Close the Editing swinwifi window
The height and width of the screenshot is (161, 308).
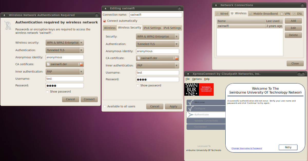[x=179, y=8]
